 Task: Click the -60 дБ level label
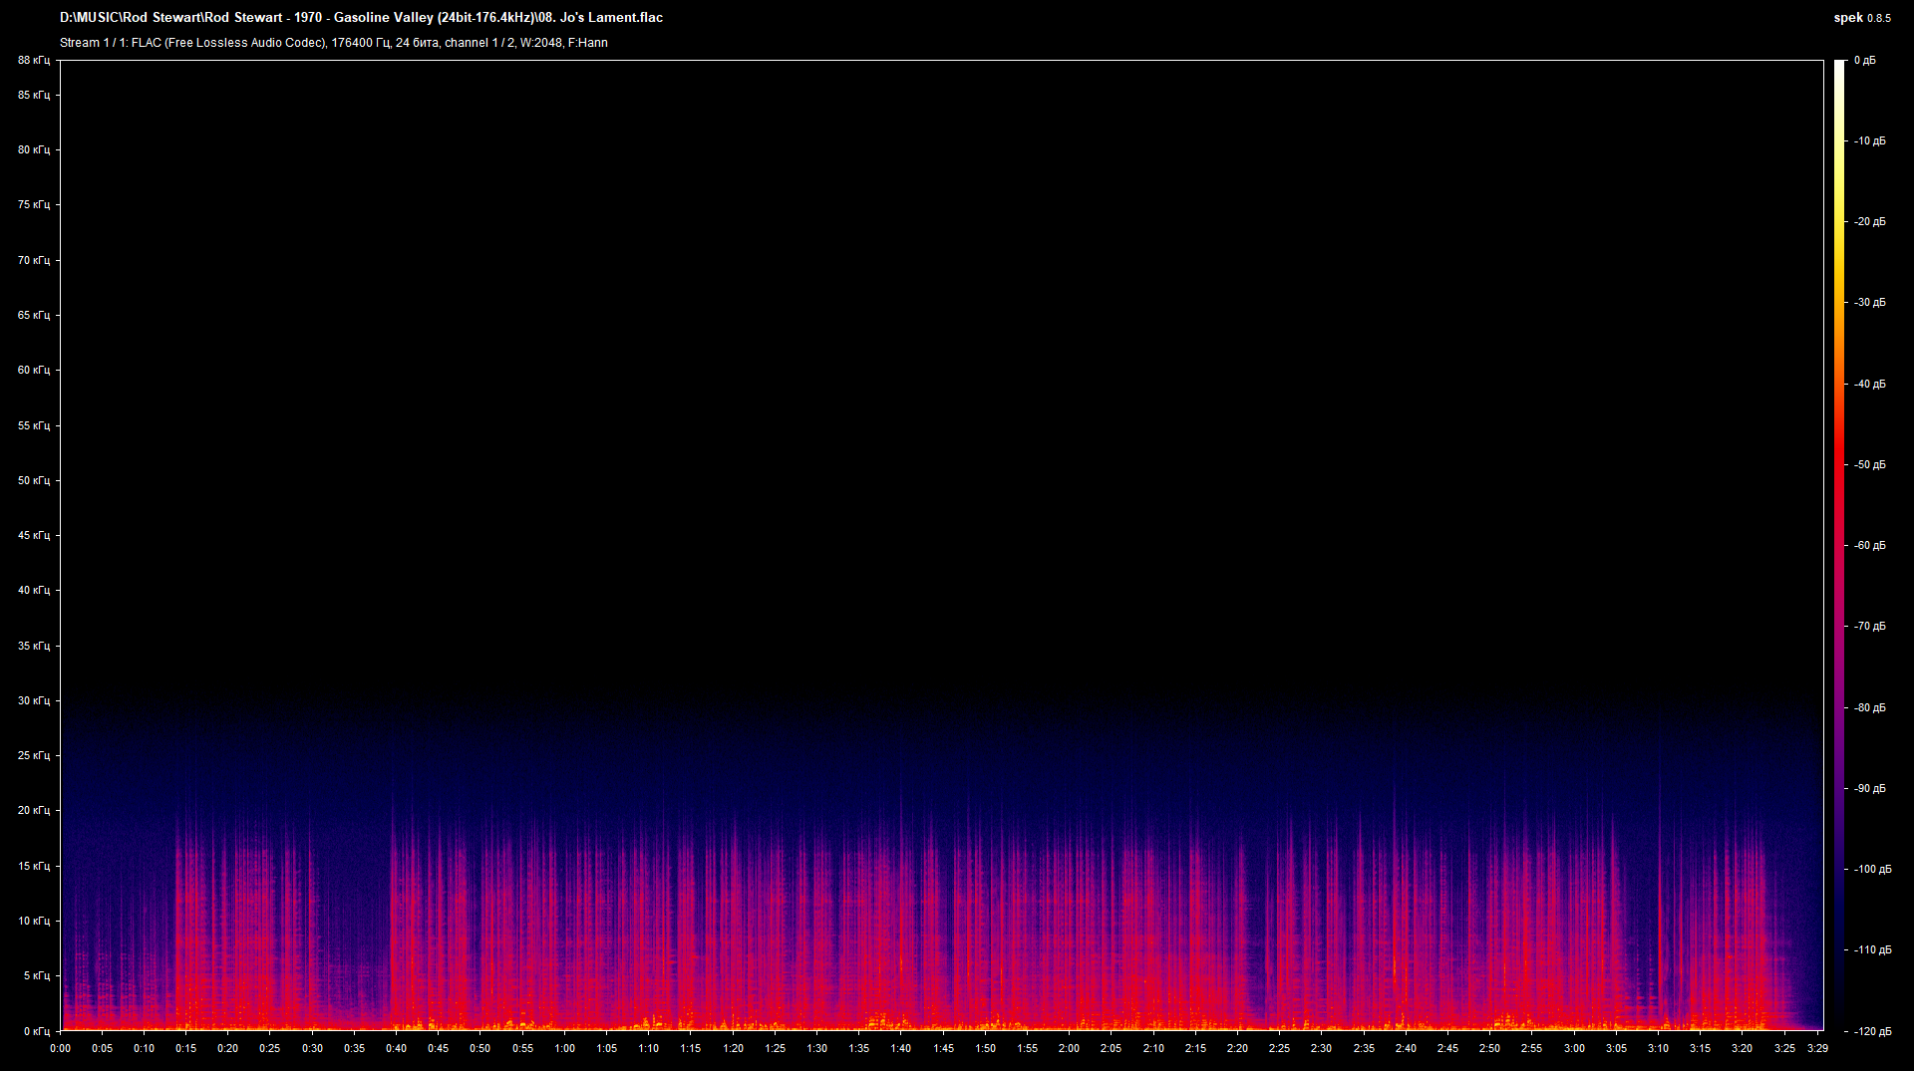[1870, 545]
